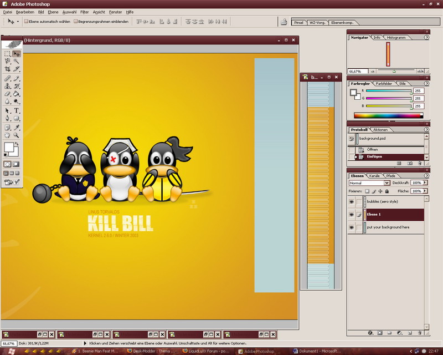This screenshot has height=355, width=443.
Task: Select the Paint Bucket tool
Action: click(x=17, y=94)
